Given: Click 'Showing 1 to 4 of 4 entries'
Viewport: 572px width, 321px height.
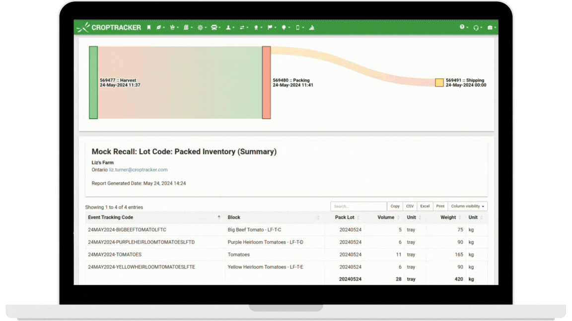Looking at the screenshot, I should tap(114, 207).
